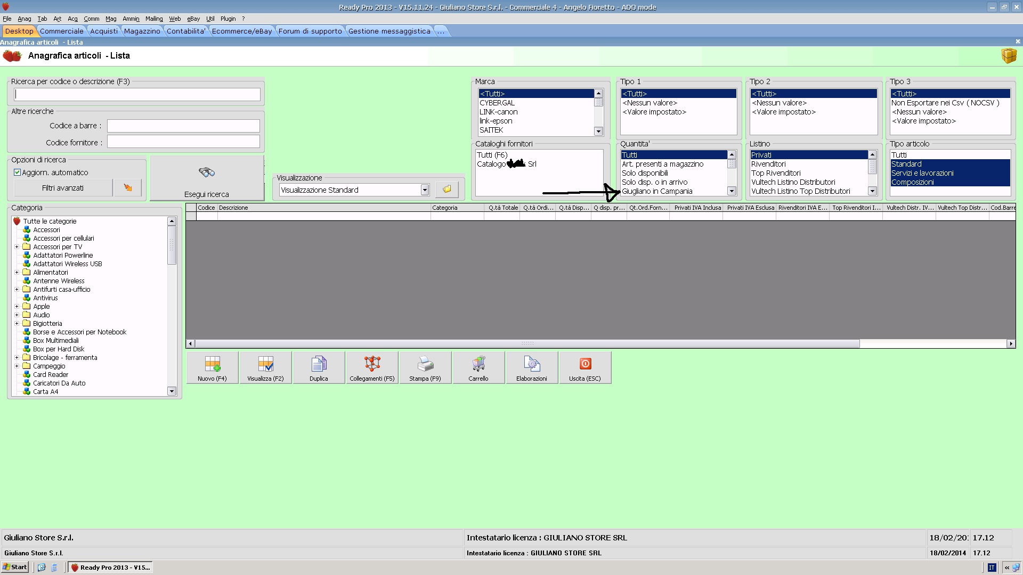Open the Magazzino tab
Screen dimensions: 1023x575
pos(142,31)
